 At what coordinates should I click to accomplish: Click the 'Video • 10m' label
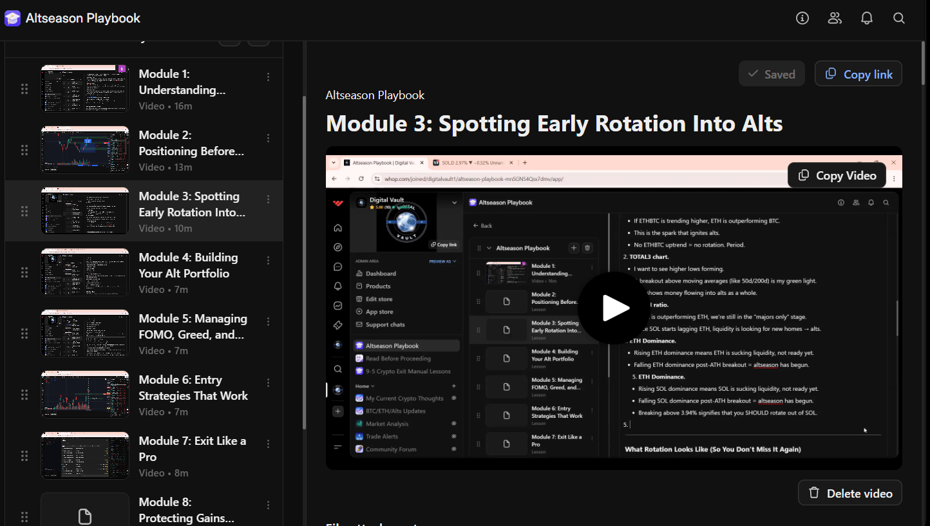point(166,229)
